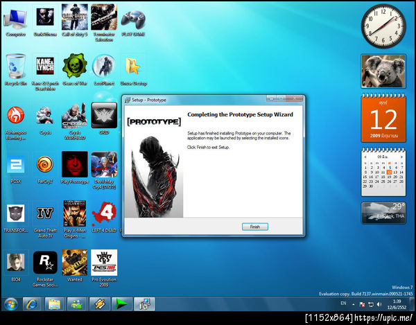Open the starred folder desktop icon
The width and height of the screenshot is (416, 325).
133,71
